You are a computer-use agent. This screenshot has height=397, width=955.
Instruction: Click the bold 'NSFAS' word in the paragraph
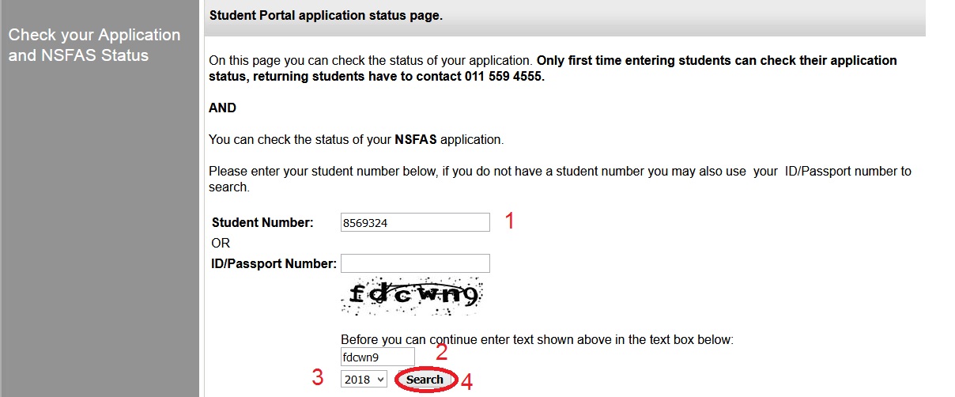pyautogui.click(x=416, y=140)
